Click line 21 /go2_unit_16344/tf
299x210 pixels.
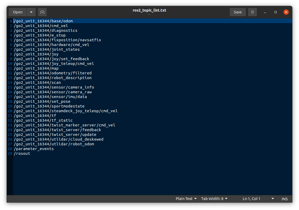coord(35,116)
